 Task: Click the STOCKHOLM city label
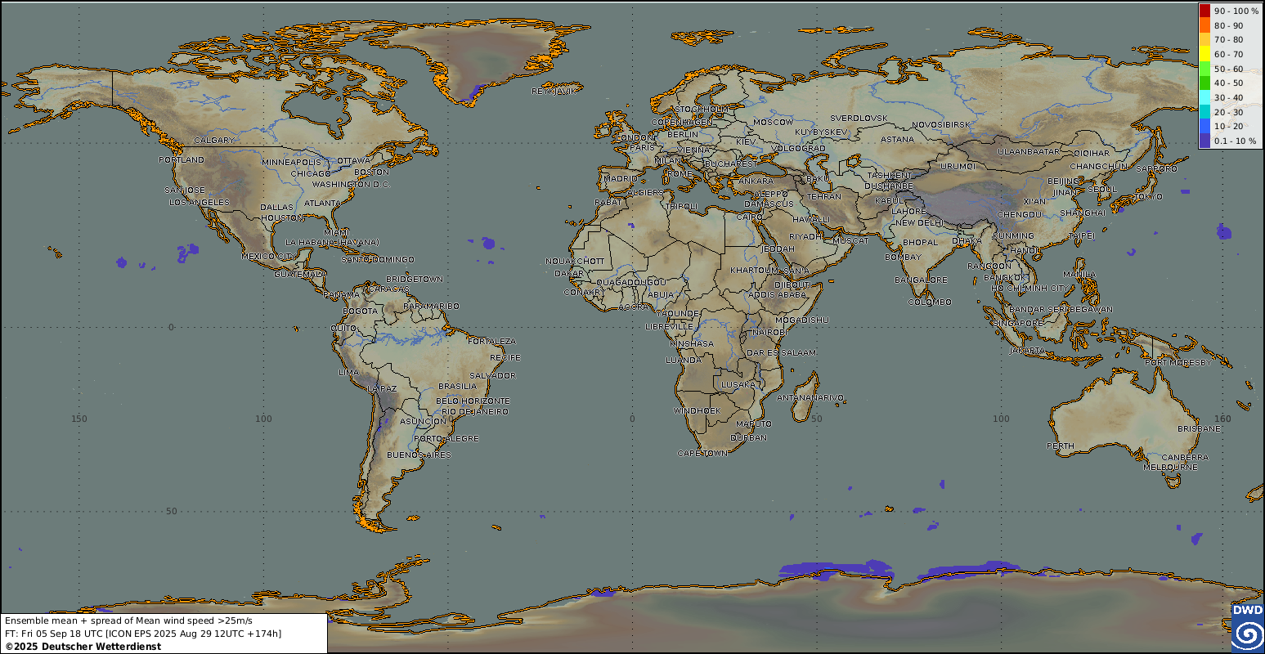click(x=701, y=109)
